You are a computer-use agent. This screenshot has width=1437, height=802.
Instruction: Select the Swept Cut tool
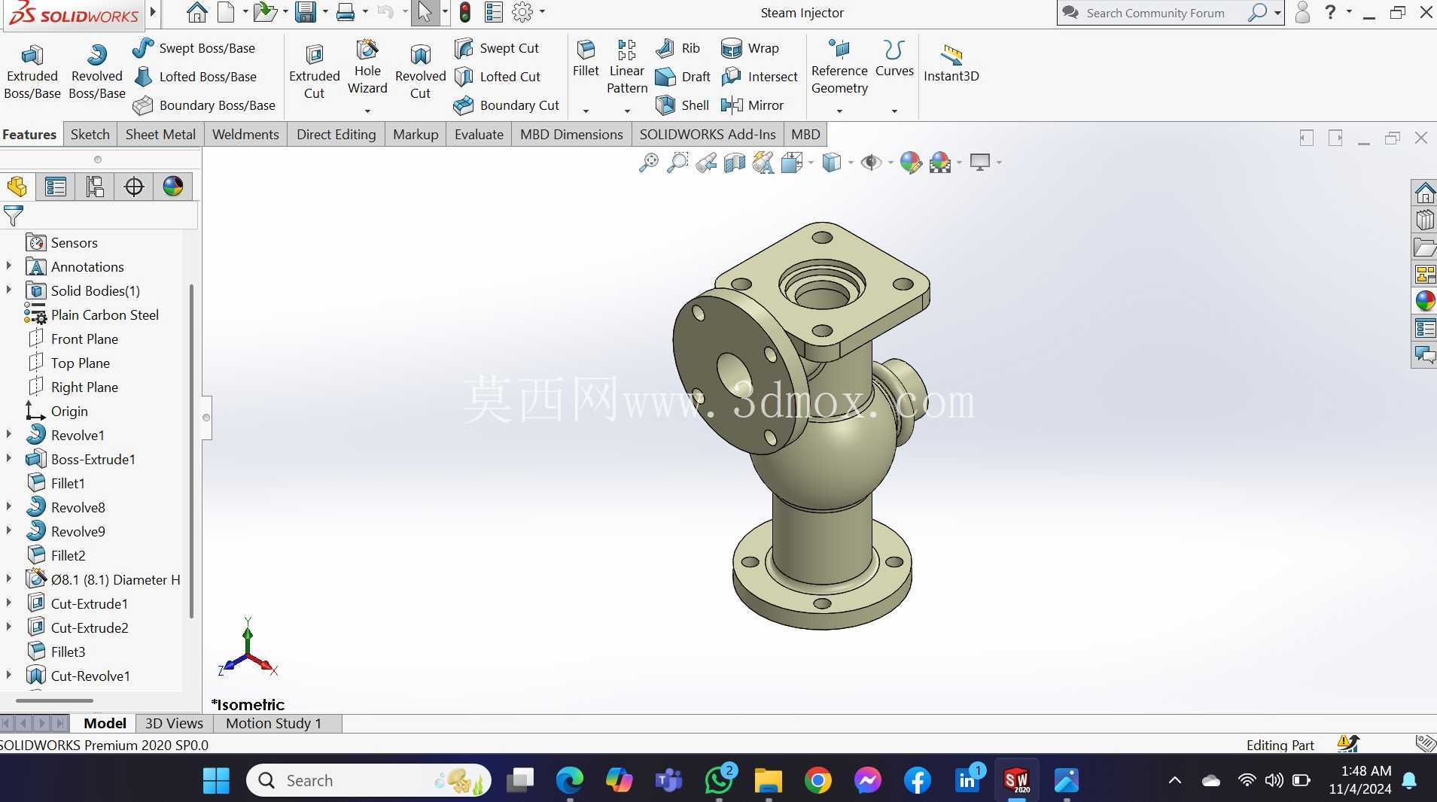[x=497, y=48]
